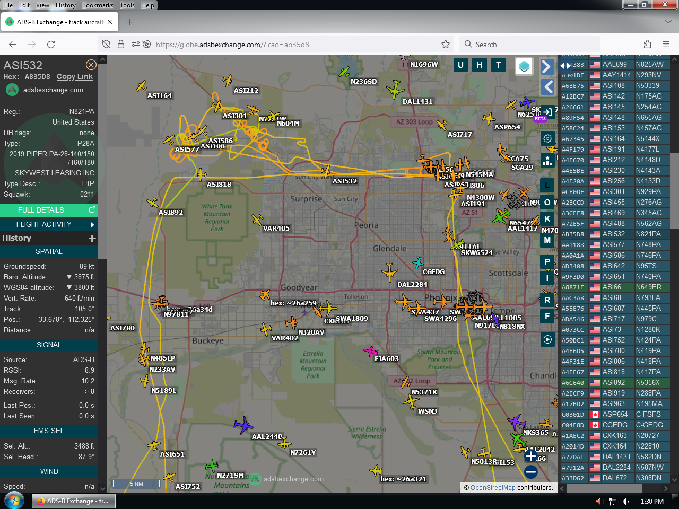Open the Tools menu
Screen dimensions: 679x509
127,5
